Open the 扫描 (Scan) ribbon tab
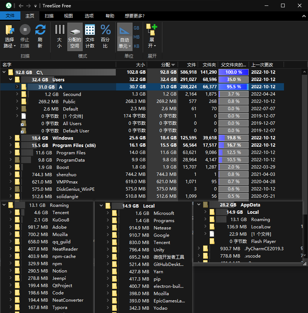Viewport: 308px width, 313px height. 49,16
